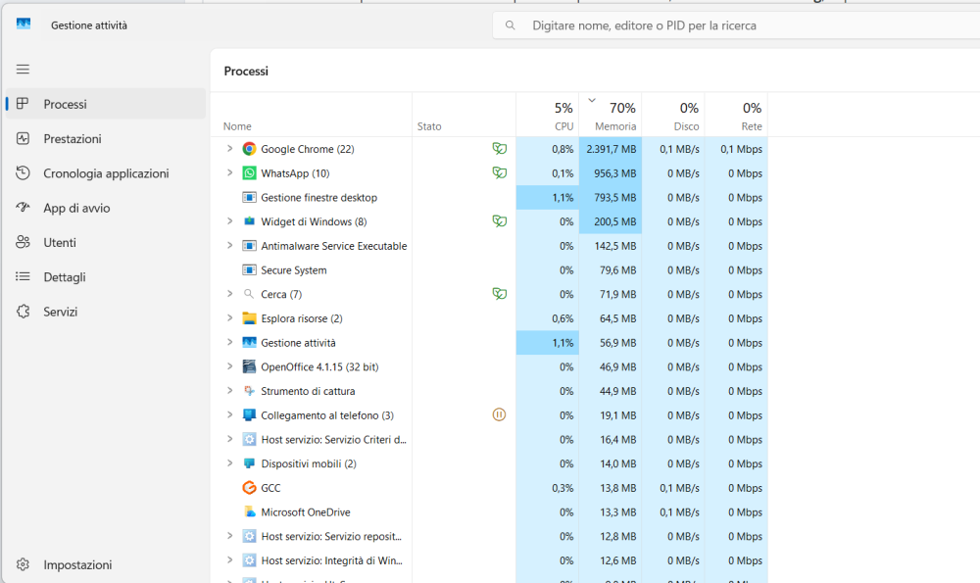980x583 pixels.
Task: Sort processes by the Stato column
Action: pos(464,115)
